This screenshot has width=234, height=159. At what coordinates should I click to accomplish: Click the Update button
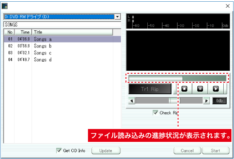[106, 150]
